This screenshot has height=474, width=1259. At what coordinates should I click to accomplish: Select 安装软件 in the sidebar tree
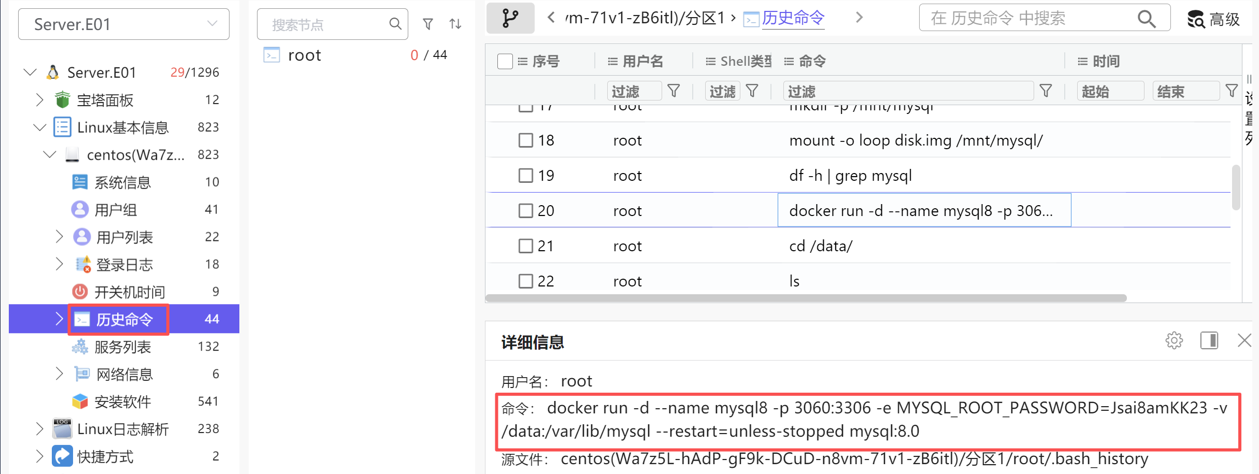[x=122, y=401]
